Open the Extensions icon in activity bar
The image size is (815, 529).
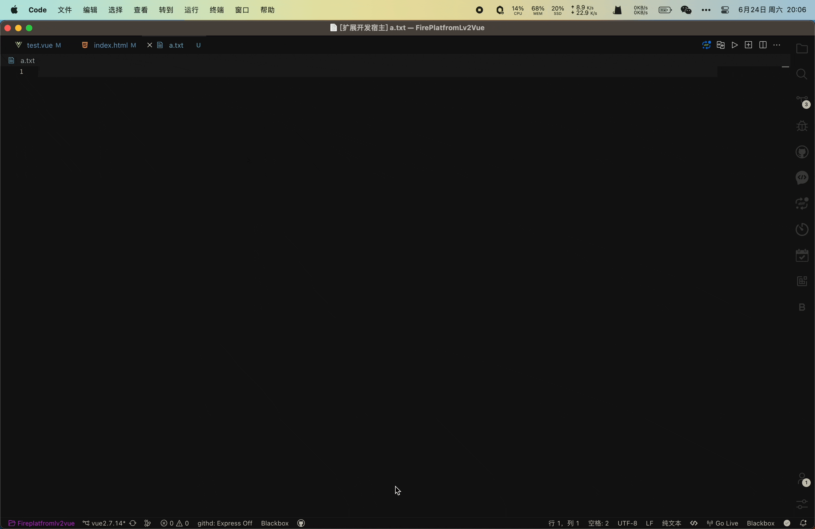[802, 281]
